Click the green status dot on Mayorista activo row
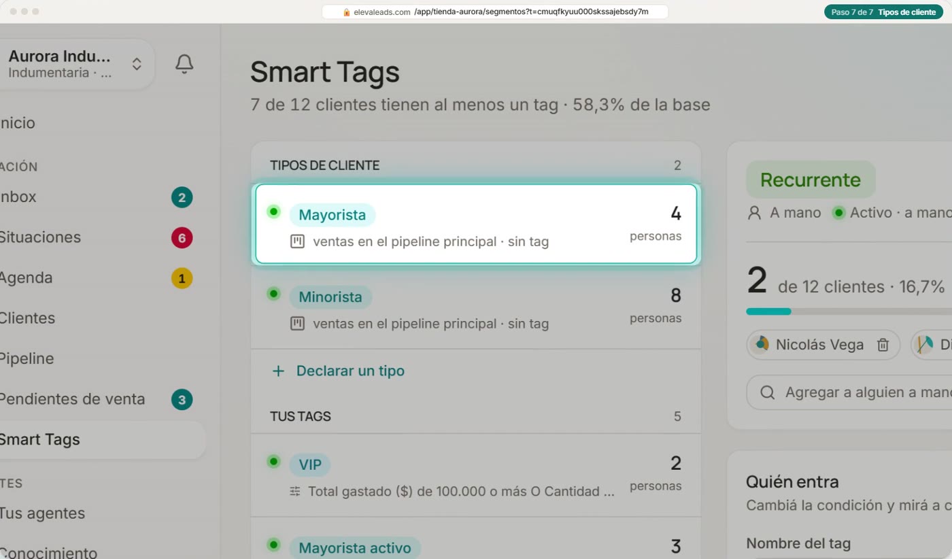Screen dimensions: 952x559 (x=273, y=545)
